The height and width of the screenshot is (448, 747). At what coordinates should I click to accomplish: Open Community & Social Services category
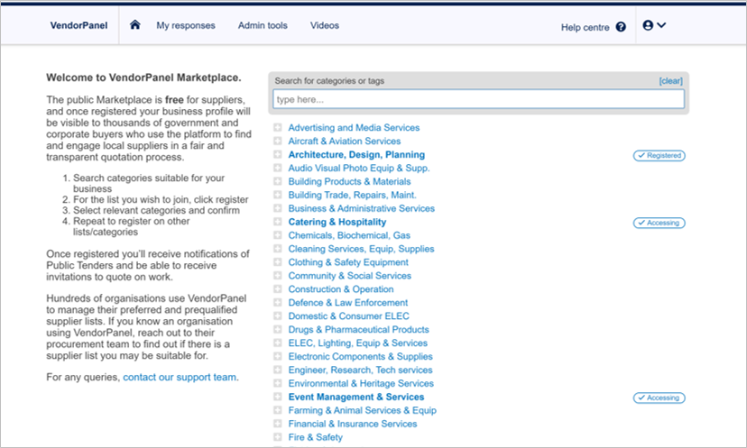point(349,276)
